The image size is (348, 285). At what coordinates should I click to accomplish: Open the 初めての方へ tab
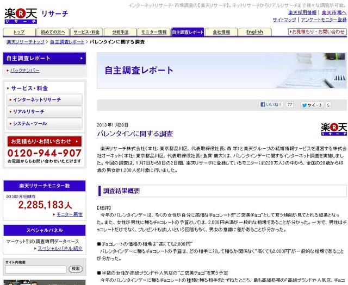point(53,32)
